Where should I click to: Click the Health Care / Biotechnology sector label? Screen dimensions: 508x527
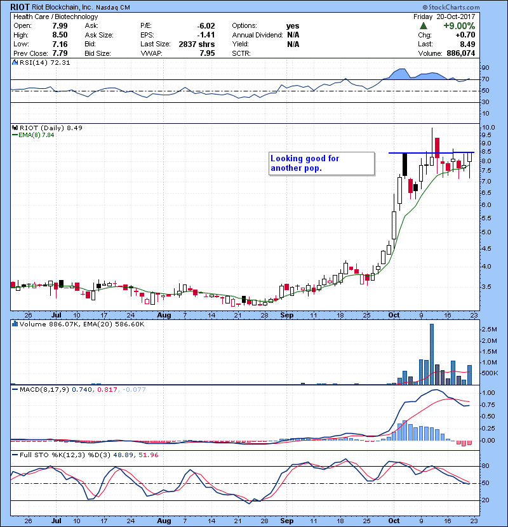coord(56,17)
